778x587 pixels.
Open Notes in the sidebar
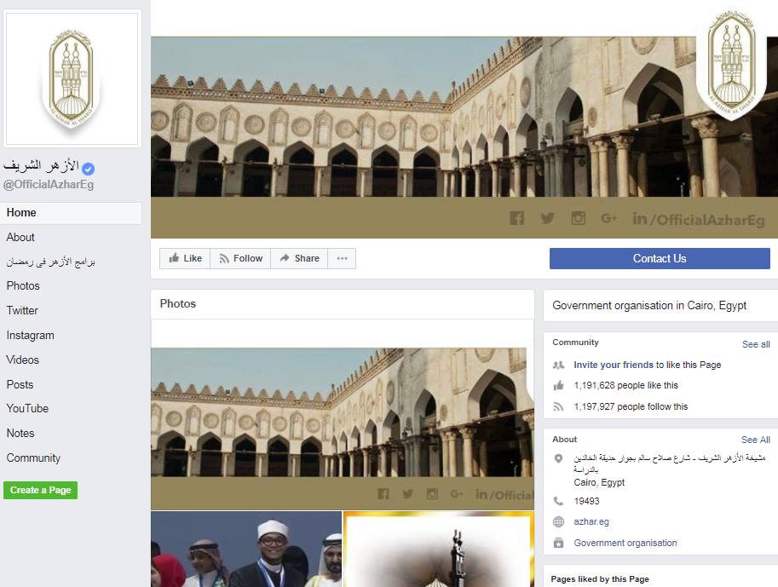[20, 434]
